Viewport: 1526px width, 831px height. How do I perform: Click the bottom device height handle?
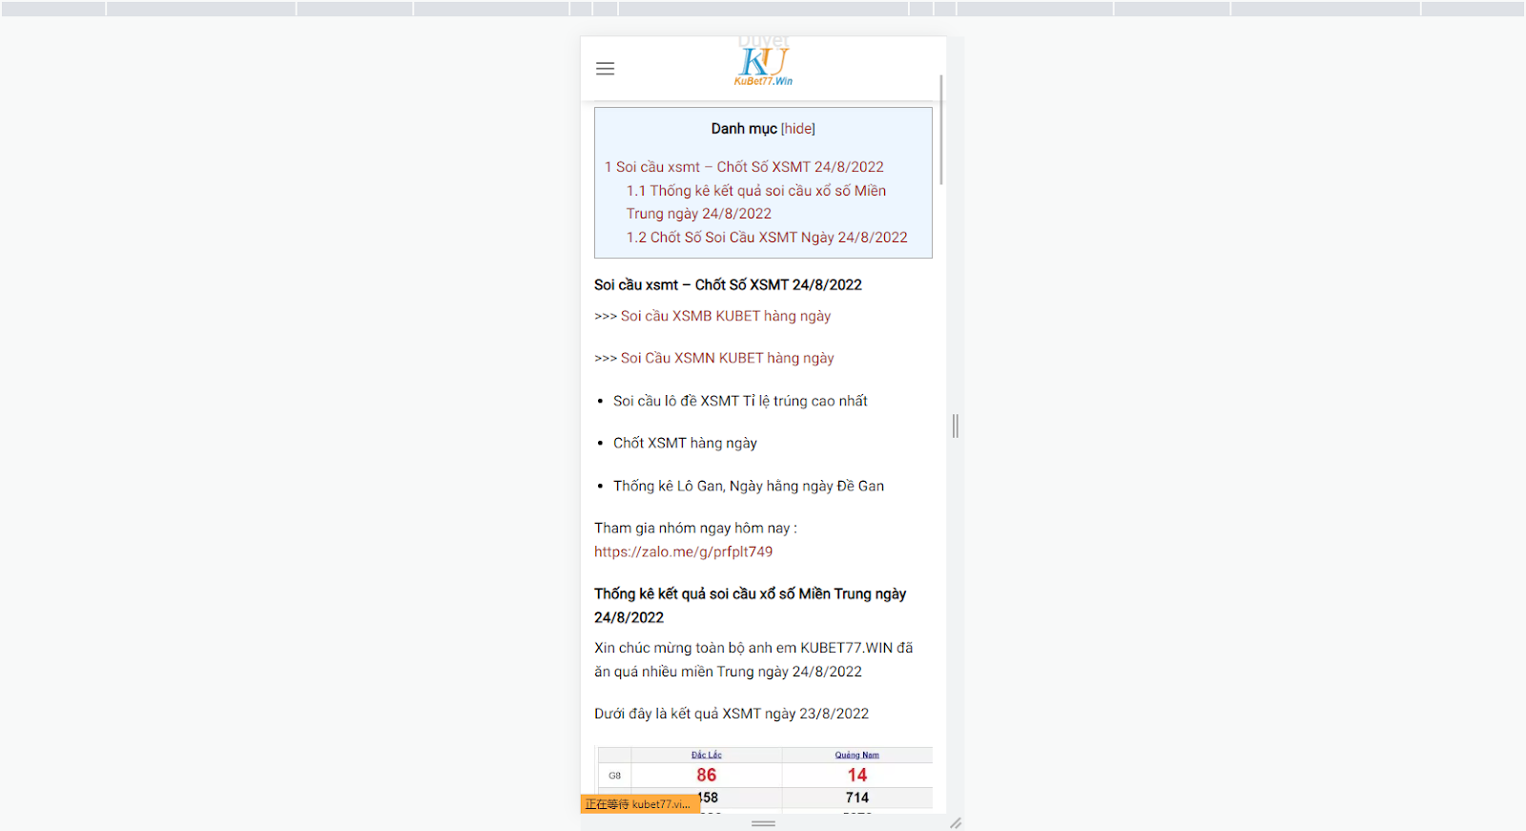coord(763,822)
